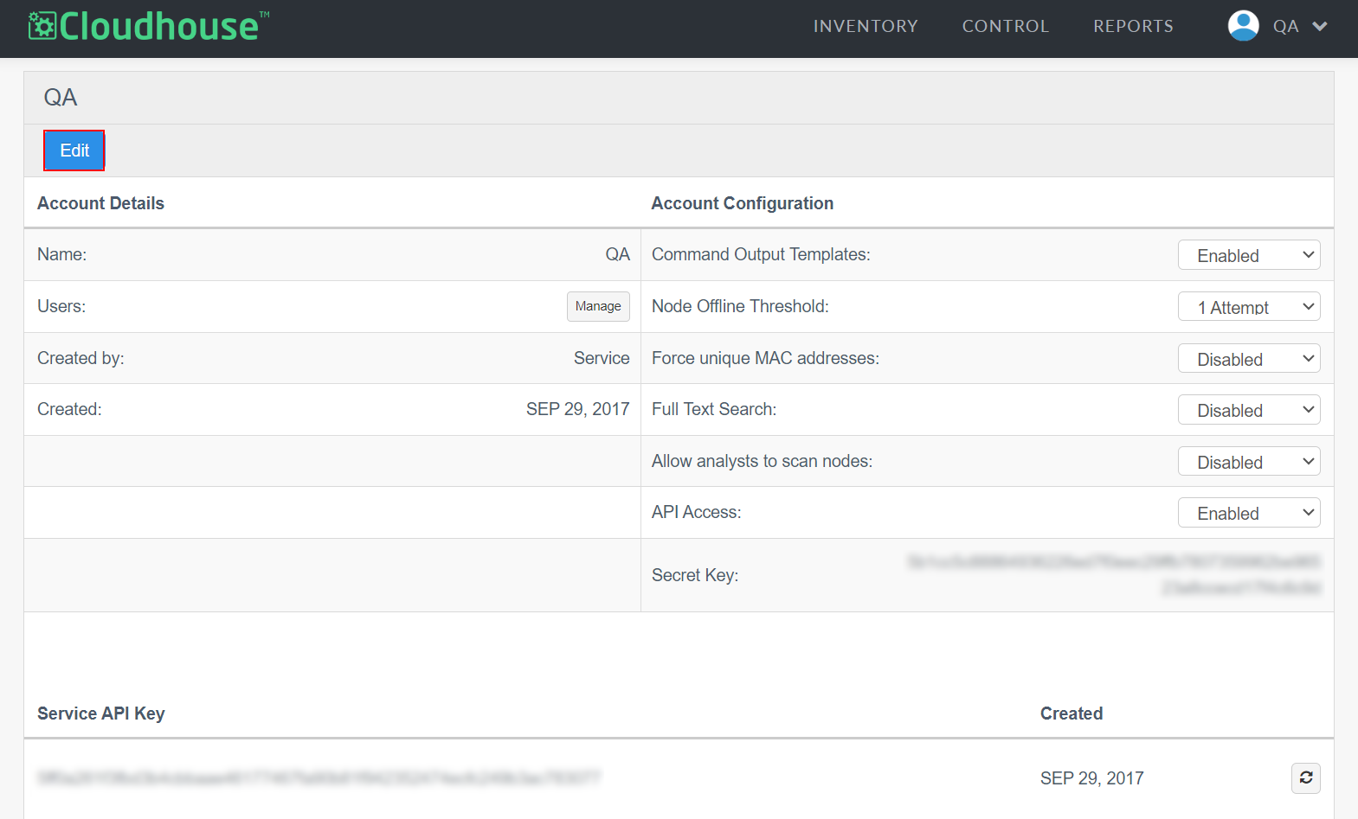Click the Name value QA
The height and width of the screenshot is (819, 1358).
(x=617, y=254)
